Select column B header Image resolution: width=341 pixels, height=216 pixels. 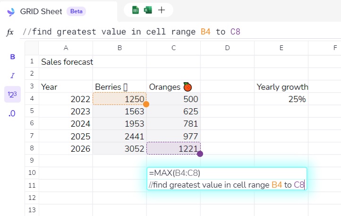pyautogui.click(x=119, y=48)
